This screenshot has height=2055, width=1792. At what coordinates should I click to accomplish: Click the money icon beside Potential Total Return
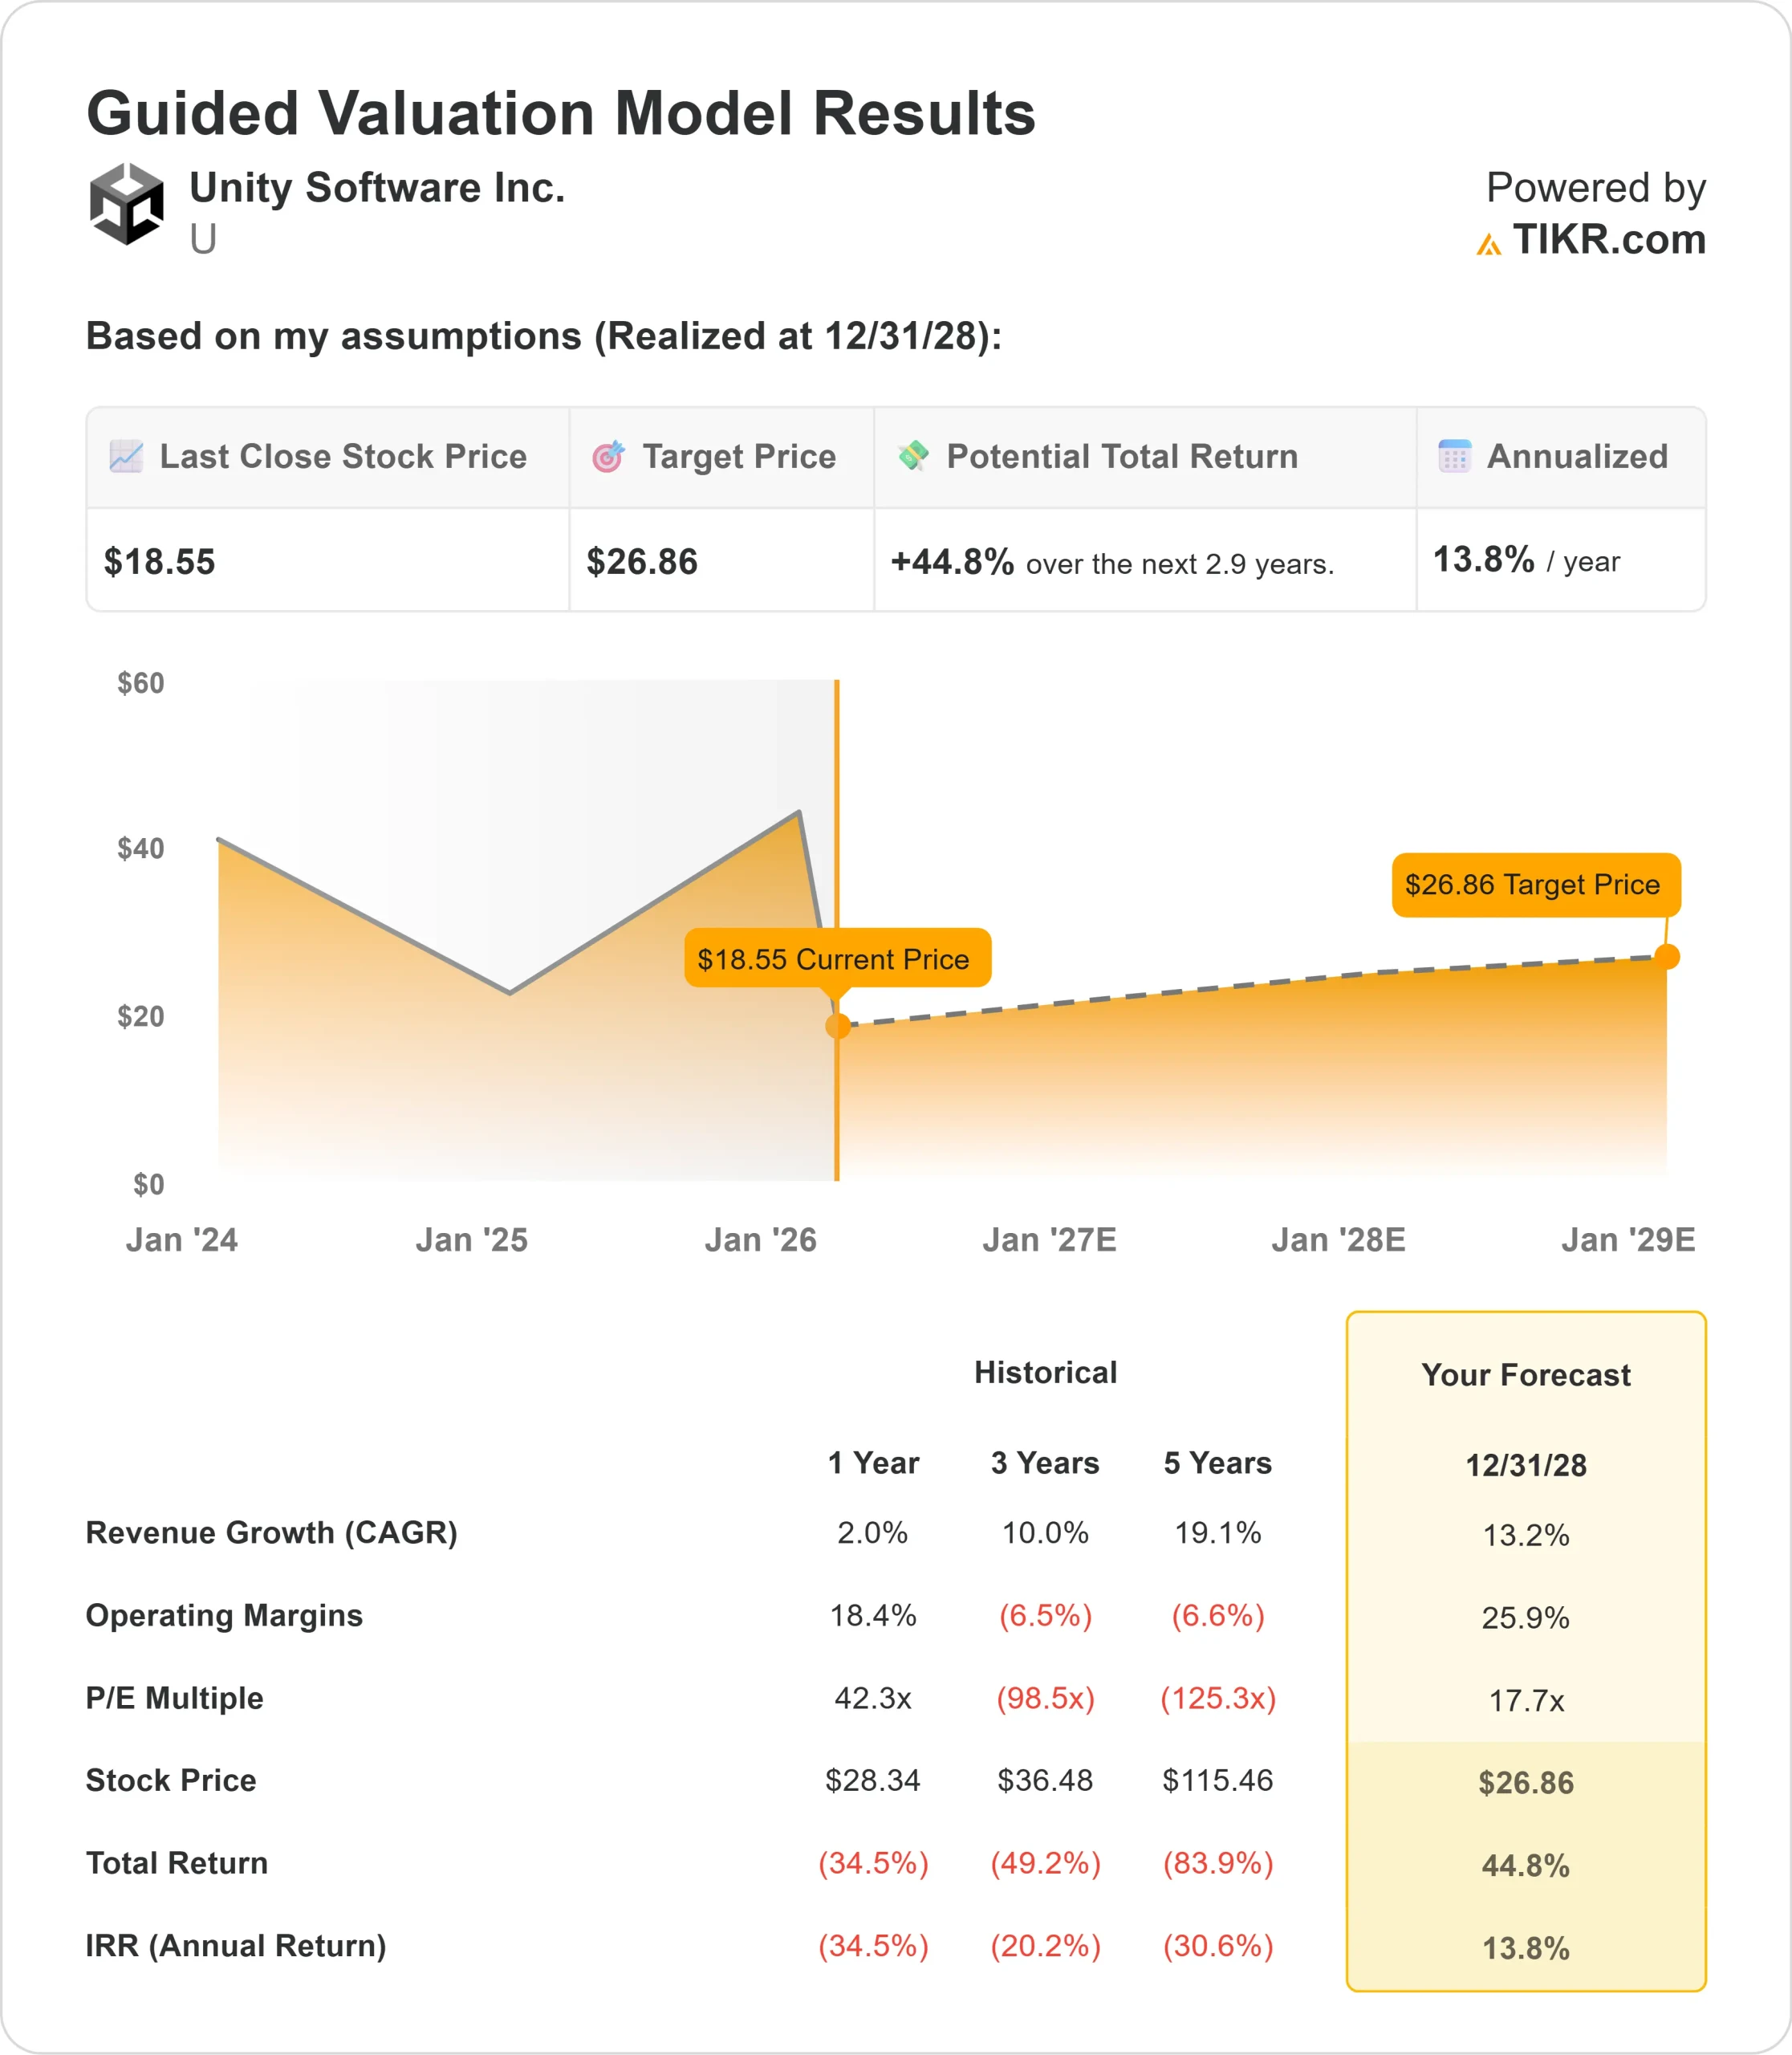pyautogui.click(x=913, y=455)
